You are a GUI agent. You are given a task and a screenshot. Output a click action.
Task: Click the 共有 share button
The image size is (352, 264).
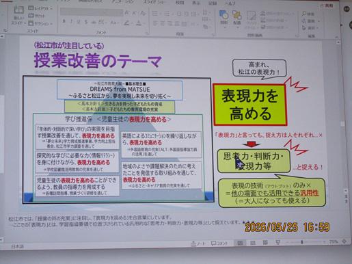point(327,5)
